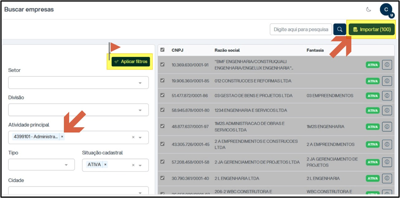
Task: Select the 1M2S ENGENHARIA fantasia cell
Action: (x=325, y=126)
